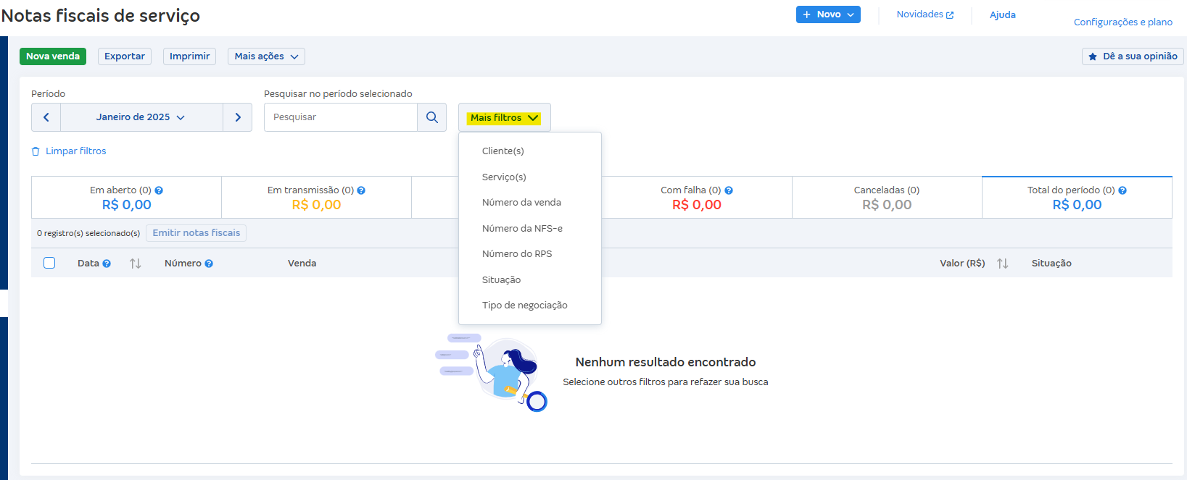The image size is (1187, 480).
Task: Open Configurações e plano link
Action: point(1122,22)
